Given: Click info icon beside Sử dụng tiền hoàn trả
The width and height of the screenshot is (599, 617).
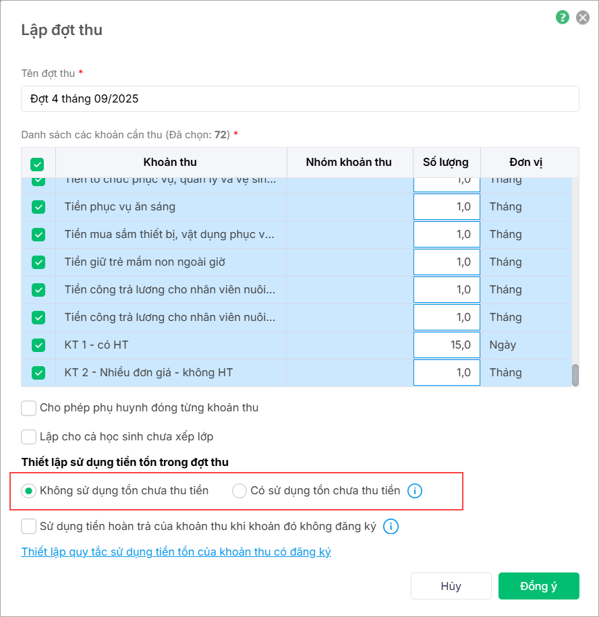Looking at the screenshot, I should point(391,527).
